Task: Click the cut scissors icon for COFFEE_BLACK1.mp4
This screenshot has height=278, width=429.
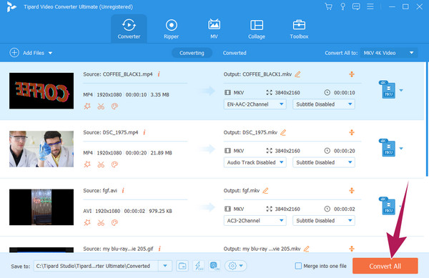Action: click(x=101, y=106)
